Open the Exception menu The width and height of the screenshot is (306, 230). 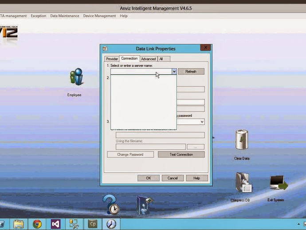(x=39, y=16)
